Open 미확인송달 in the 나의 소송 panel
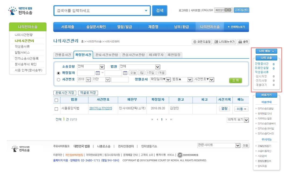This screenshot has height=176, width=284. (262, 68)
